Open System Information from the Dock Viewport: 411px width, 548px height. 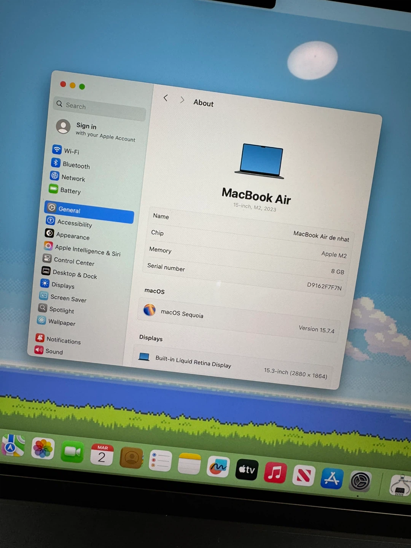pos(400,486)
